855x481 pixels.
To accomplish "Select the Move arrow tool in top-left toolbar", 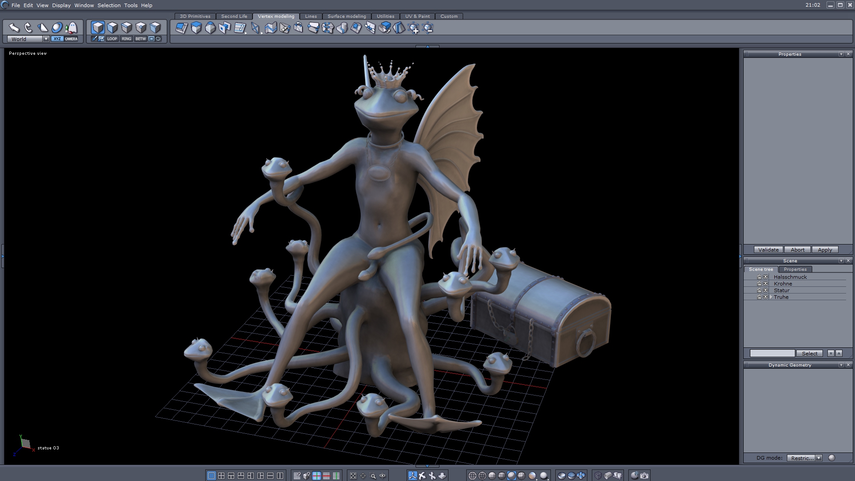I will pos(14,28).
